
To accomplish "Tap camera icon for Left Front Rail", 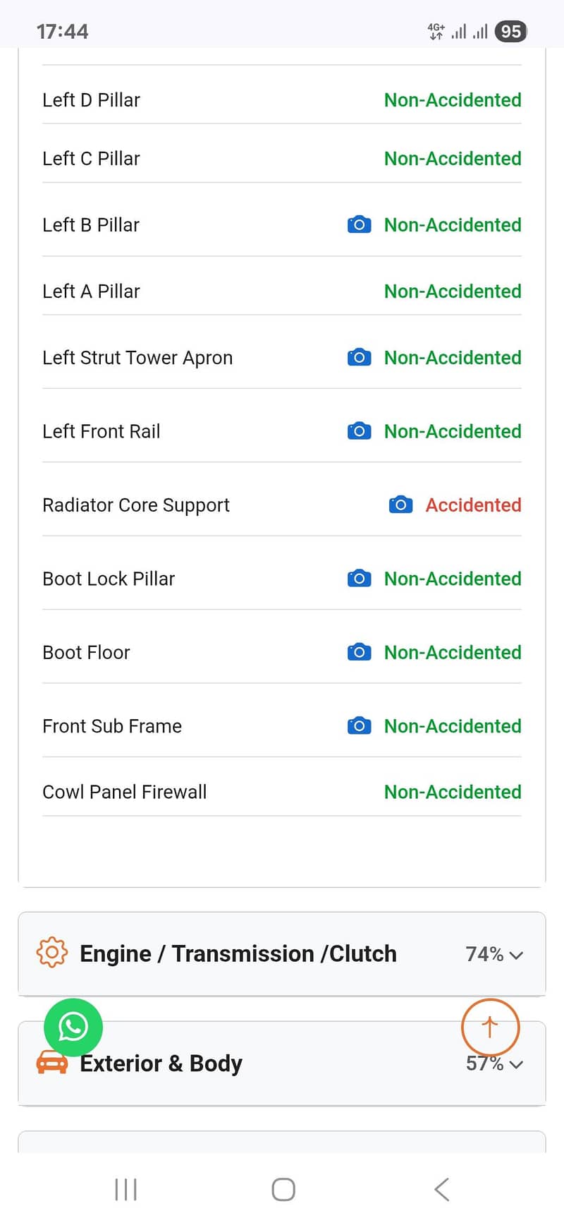I will (359, 431).
